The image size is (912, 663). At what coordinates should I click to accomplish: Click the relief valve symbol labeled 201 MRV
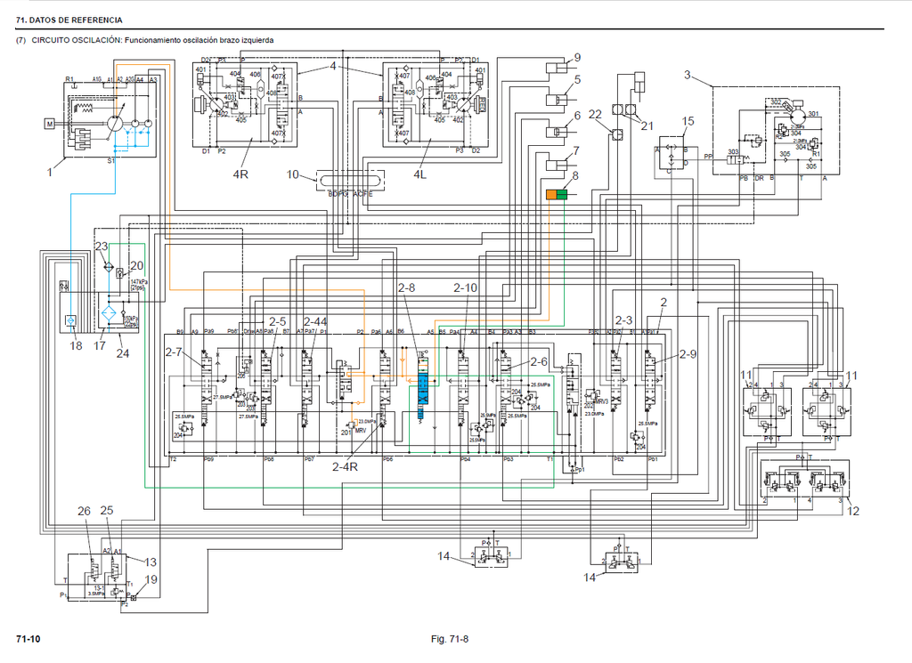pyautogui.click(x=353, y=425)
